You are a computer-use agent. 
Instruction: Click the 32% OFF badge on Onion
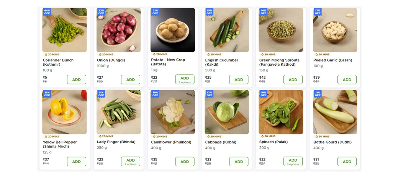[x=101, y=12]
